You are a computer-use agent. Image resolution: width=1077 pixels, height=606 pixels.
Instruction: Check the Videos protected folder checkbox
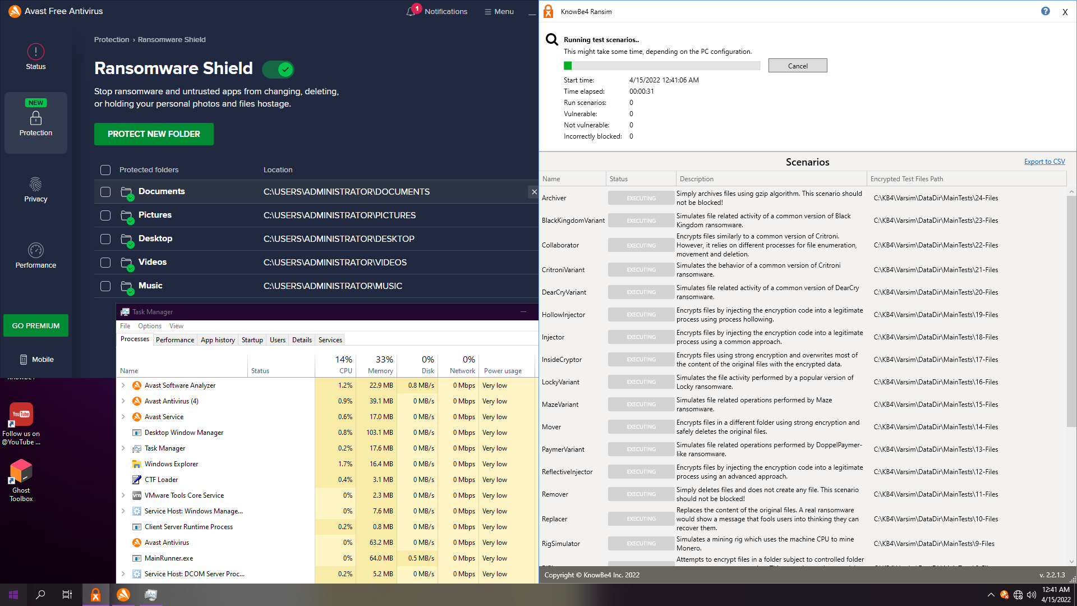[105, 263]
